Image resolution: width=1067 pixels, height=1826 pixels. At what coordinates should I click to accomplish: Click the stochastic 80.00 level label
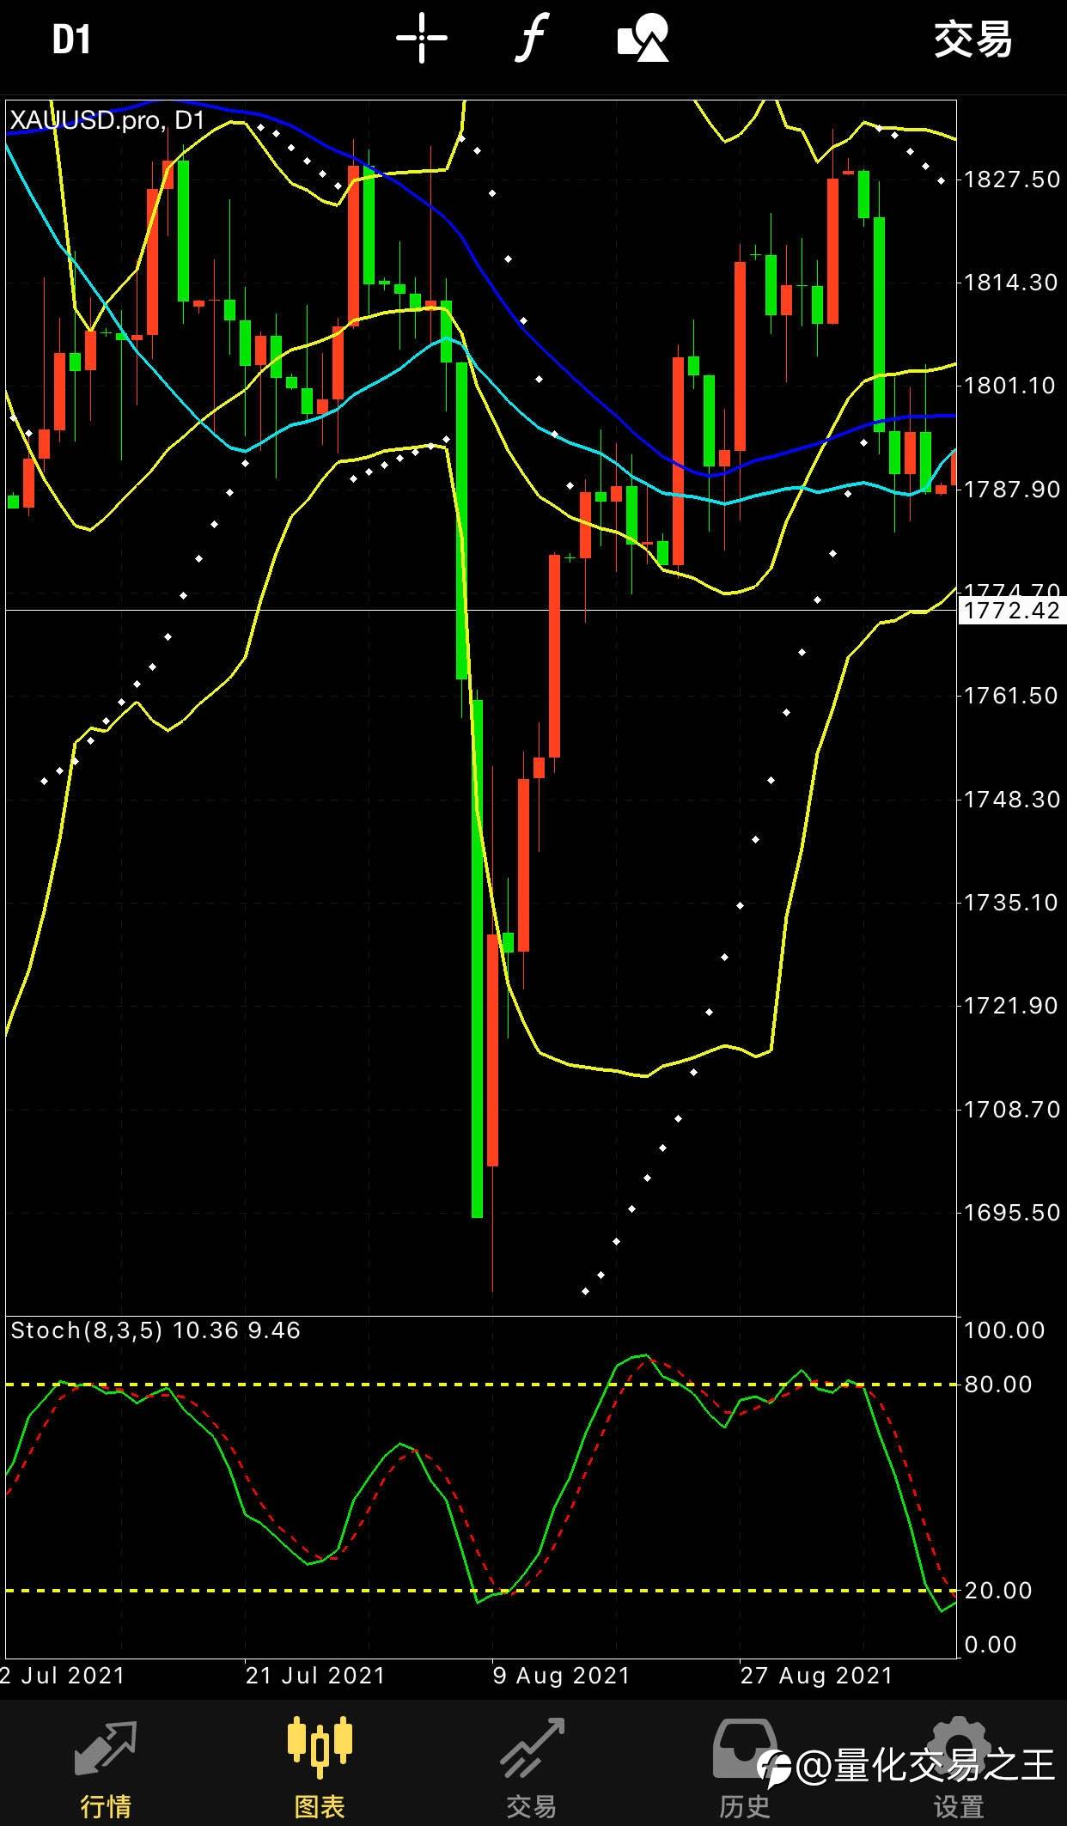click(998, 1385)
